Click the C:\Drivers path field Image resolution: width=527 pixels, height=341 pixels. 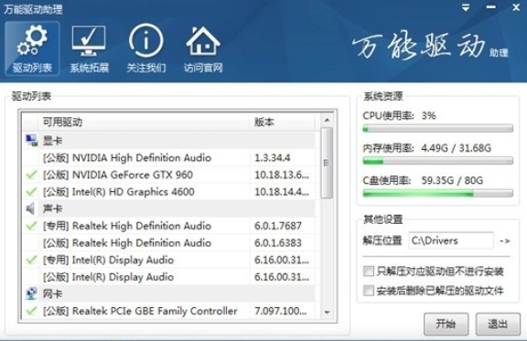pos(451,240)
